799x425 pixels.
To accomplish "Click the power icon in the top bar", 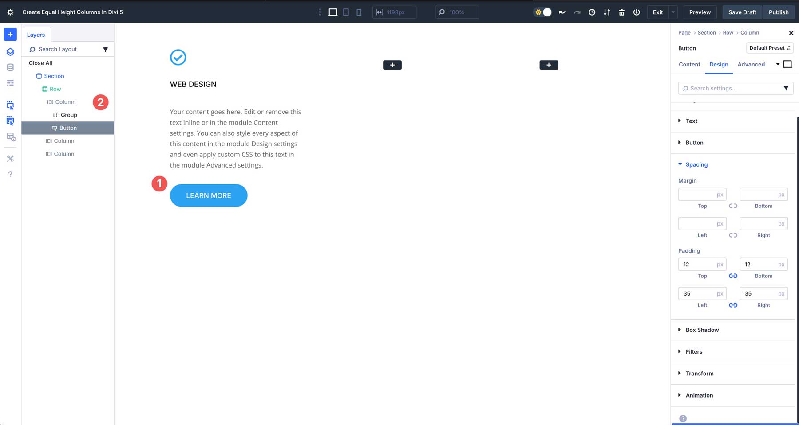I will click(637, 12).
